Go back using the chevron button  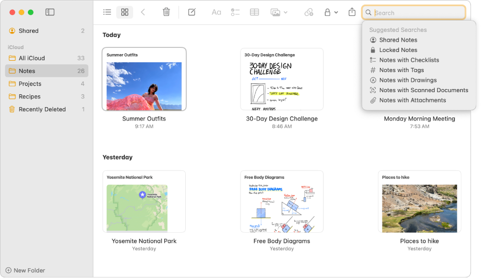(143, 12)
